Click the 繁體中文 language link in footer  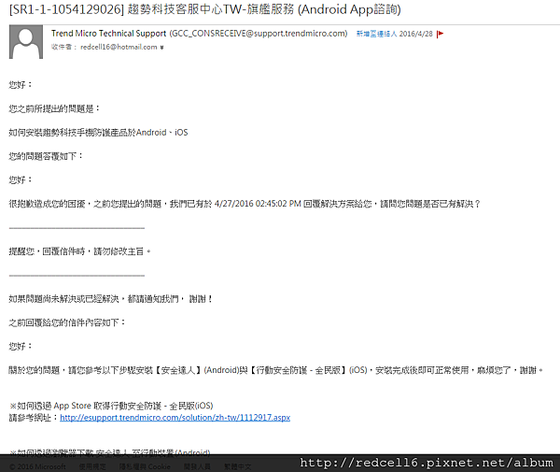(x=237, y=466)
